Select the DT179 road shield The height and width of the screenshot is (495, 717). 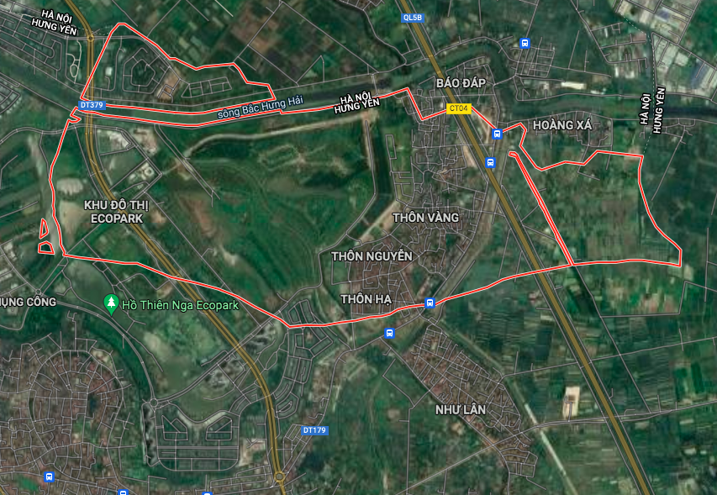[314, 430]
